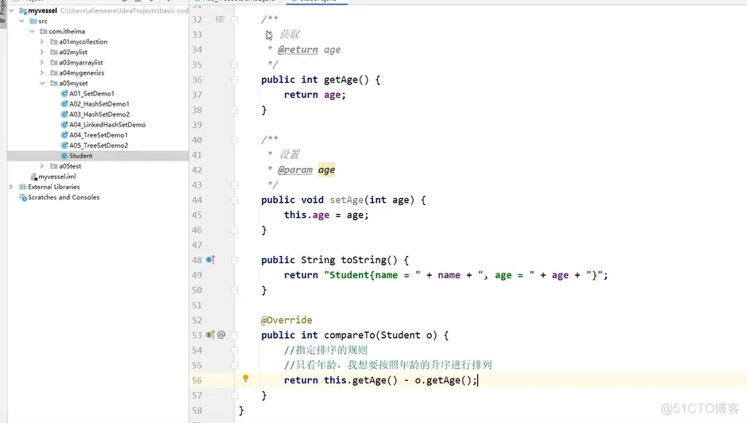
Task: Click o.getAge() call on line 56
Action: pyautogui.click(x=444, y=380)
